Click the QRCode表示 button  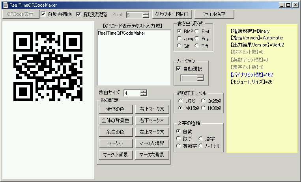click(21, 14)
